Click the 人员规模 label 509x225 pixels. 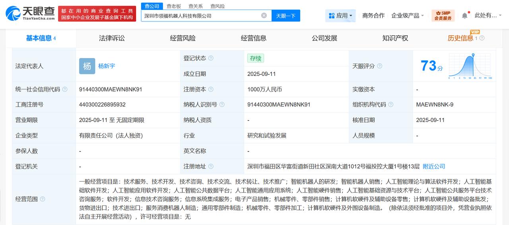363,136
